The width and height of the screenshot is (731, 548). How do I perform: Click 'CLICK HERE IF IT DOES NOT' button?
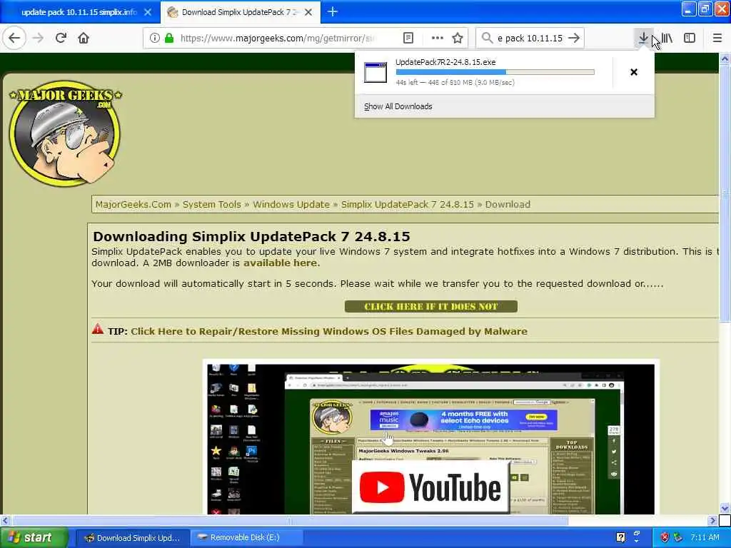(430, 307)
